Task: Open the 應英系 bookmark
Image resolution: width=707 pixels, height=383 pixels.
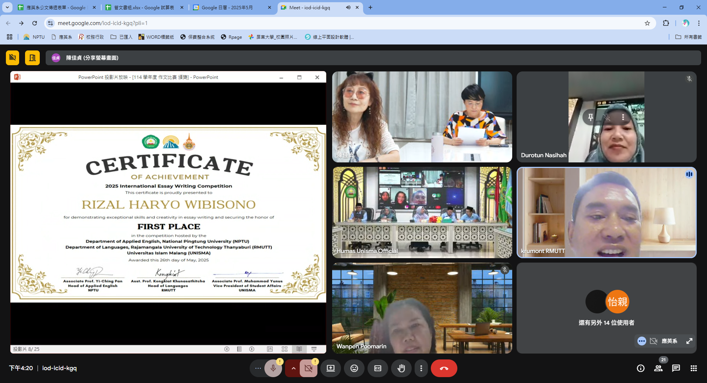Action: (62, 37)
